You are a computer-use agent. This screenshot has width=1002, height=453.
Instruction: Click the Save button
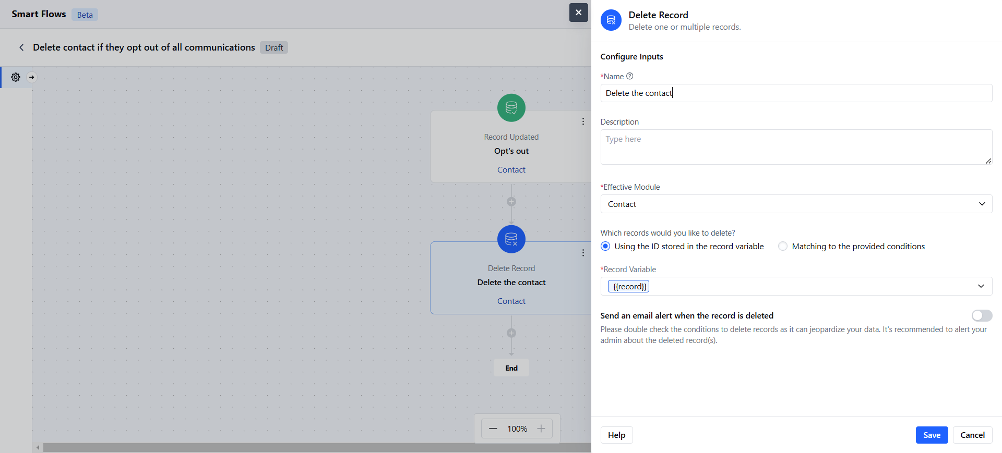coord(932,435)
